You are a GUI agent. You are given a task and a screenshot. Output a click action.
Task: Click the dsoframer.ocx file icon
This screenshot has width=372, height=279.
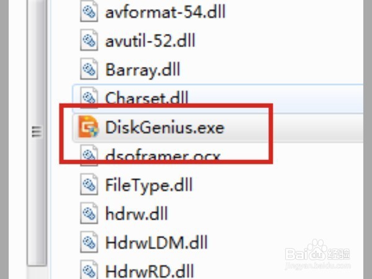[x=89, y=155]
